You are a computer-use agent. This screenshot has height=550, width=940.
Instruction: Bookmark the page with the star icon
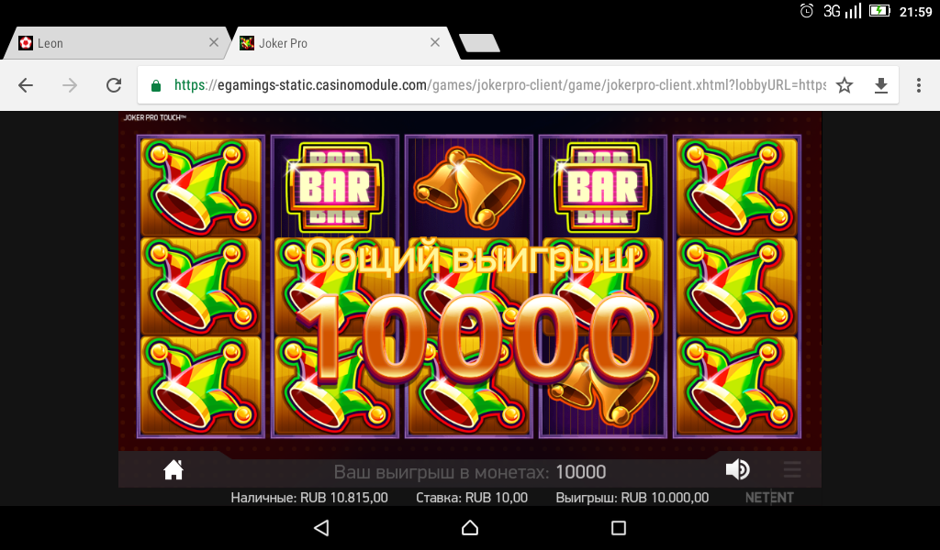[845, 85]
